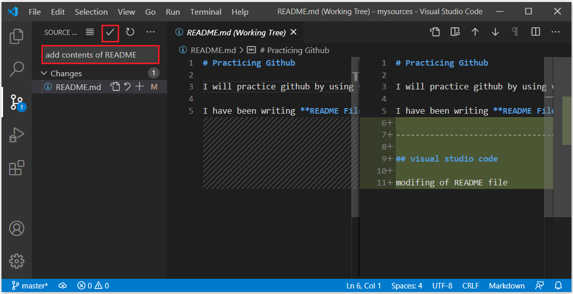Open the Run menu
The width and height of the screenshot is (573, 294).
tap(173, 12)
